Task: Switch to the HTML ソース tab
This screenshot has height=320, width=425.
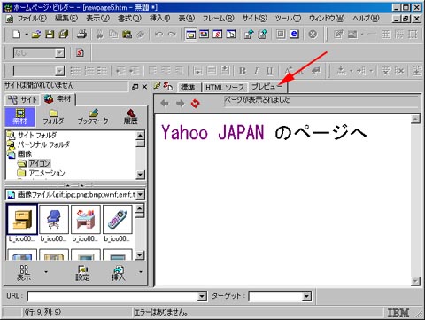Action: click(x=225, y=88)
